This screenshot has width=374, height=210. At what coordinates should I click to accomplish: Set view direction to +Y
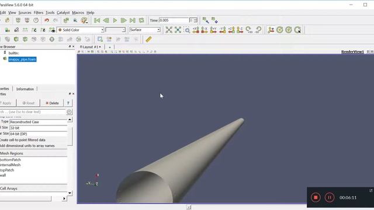[213, 30]
